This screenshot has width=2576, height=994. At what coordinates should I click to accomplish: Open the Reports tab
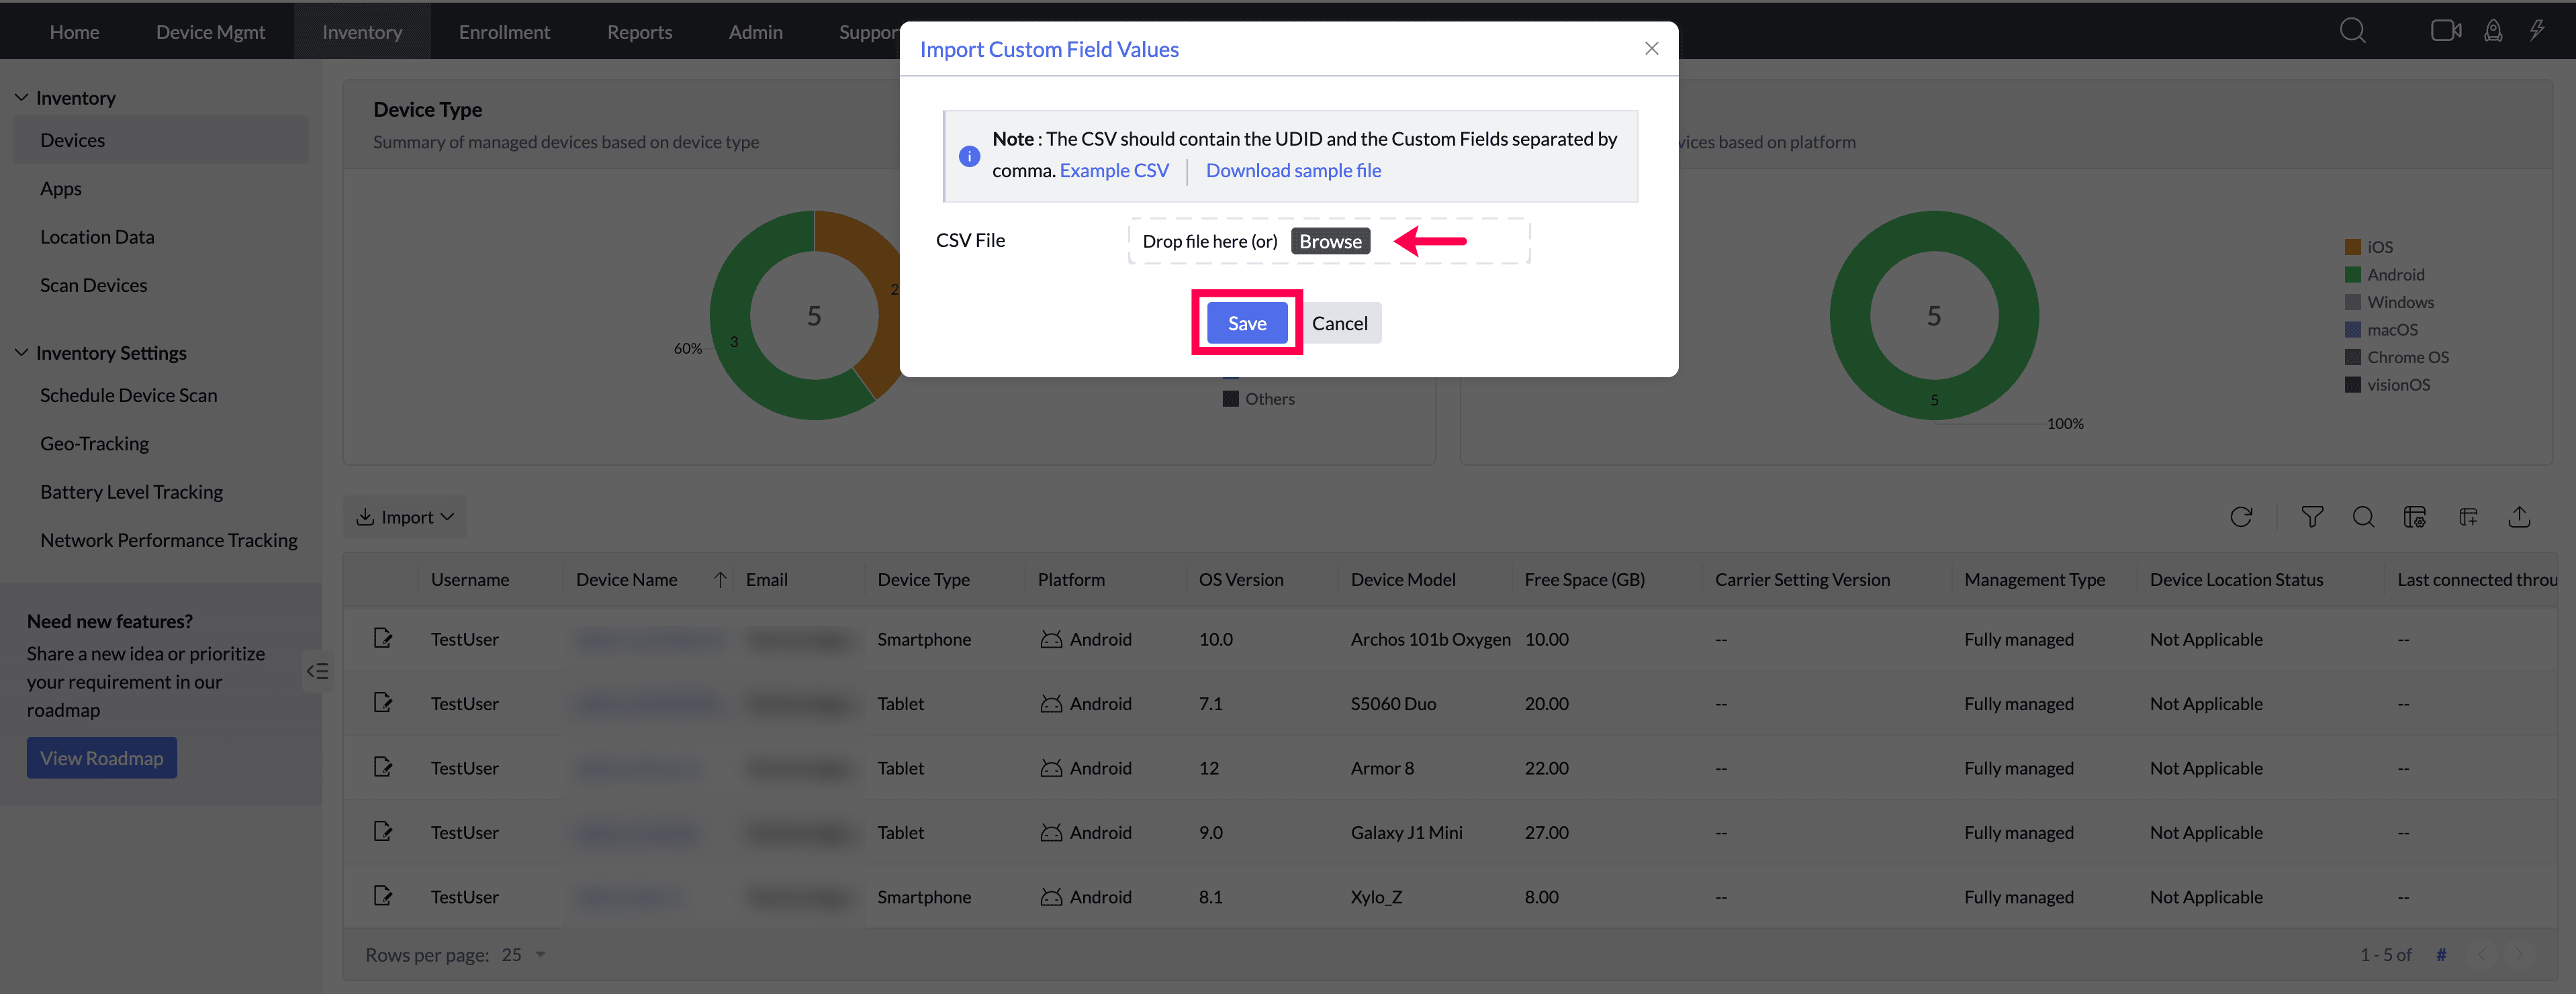[x=639, y=31]
